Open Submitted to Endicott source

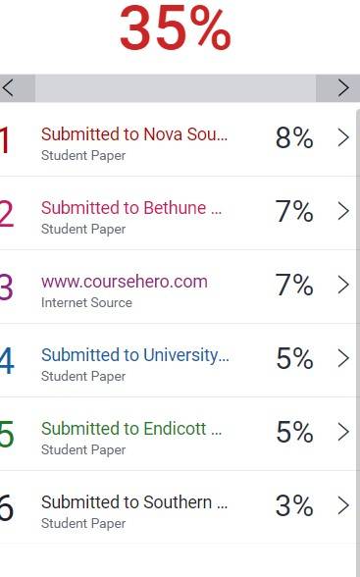point(131,429)
